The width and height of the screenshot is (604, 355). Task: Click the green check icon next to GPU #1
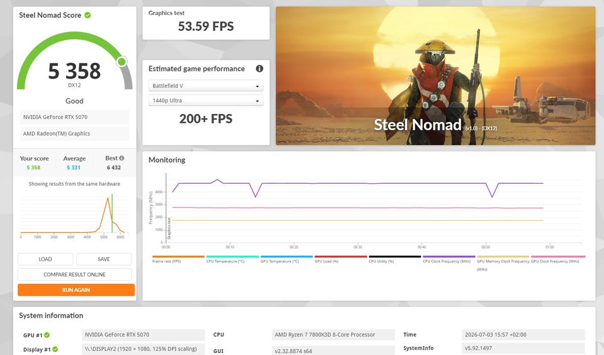tap(47, 335)
